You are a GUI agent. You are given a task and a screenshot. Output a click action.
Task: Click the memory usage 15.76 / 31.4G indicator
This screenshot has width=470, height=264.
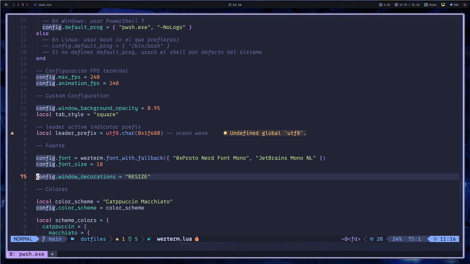point(407,5)
